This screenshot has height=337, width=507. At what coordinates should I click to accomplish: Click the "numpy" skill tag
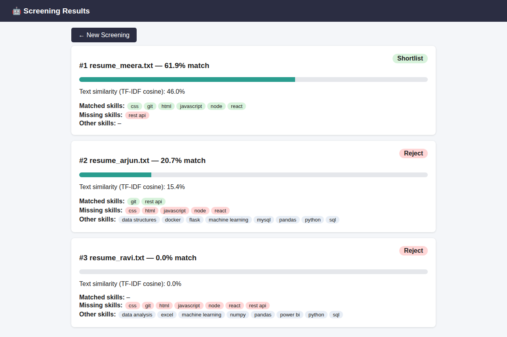pos(238,314)
